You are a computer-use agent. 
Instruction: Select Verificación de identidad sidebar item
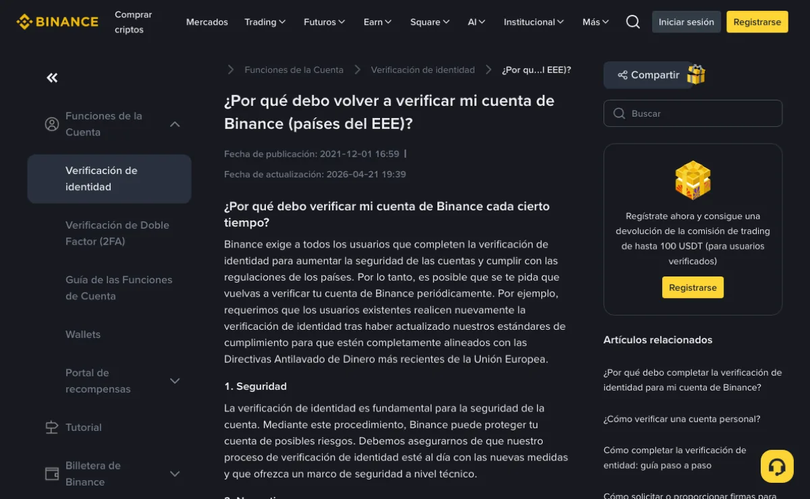[109, 179]
